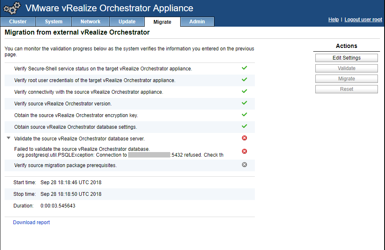385x250 pixels.
Task: Select 'Verify Secure-Shell service status' row text
Action: click(103, 69)
